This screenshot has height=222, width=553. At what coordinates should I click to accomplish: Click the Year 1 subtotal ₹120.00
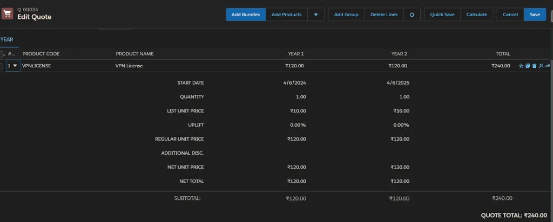tap(296, 198)
